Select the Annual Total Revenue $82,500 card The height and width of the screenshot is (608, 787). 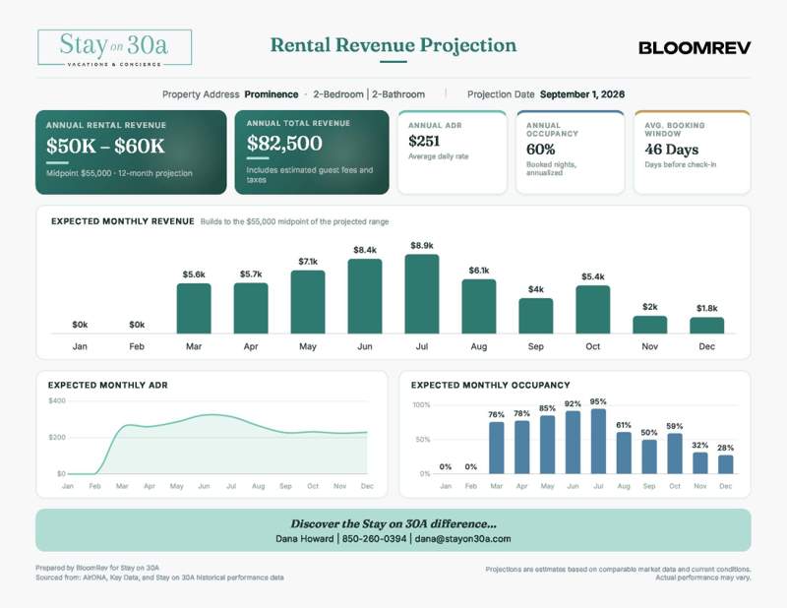[x=312, y=152]
